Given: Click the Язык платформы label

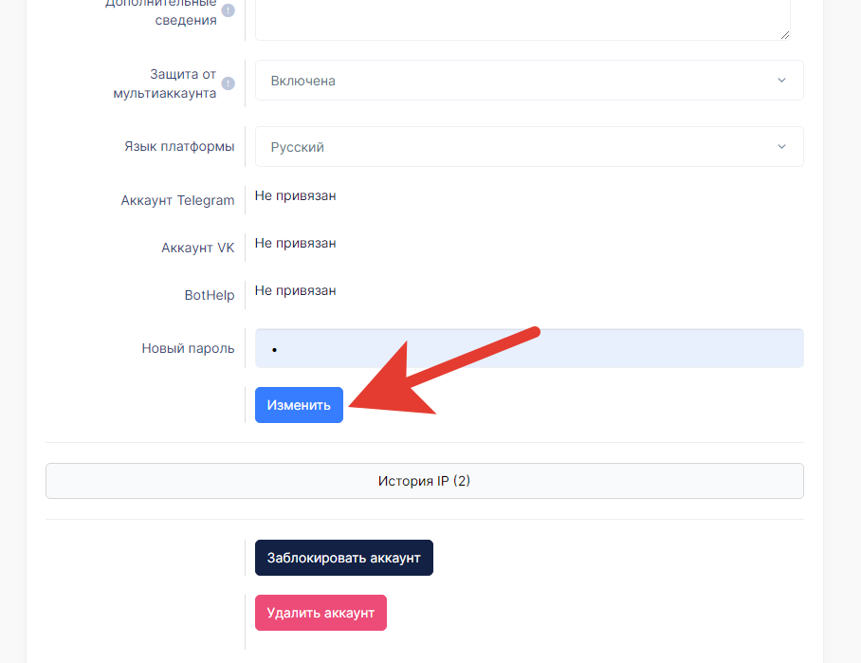Looking at the screenshot, I should tap(179, 147).
